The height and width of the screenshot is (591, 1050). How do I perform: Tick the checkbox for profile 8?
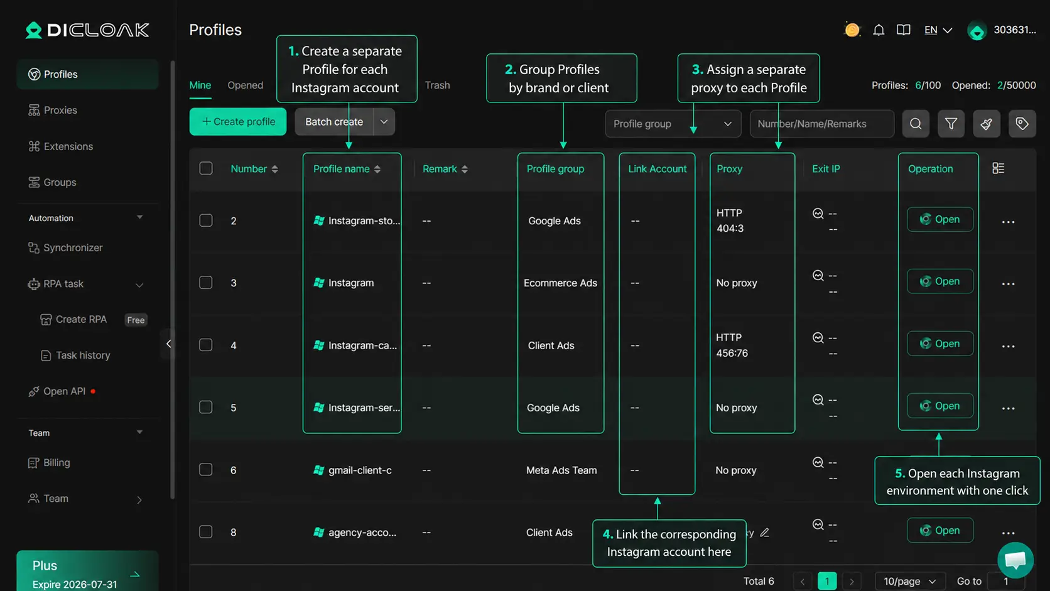tap(206, 531)
